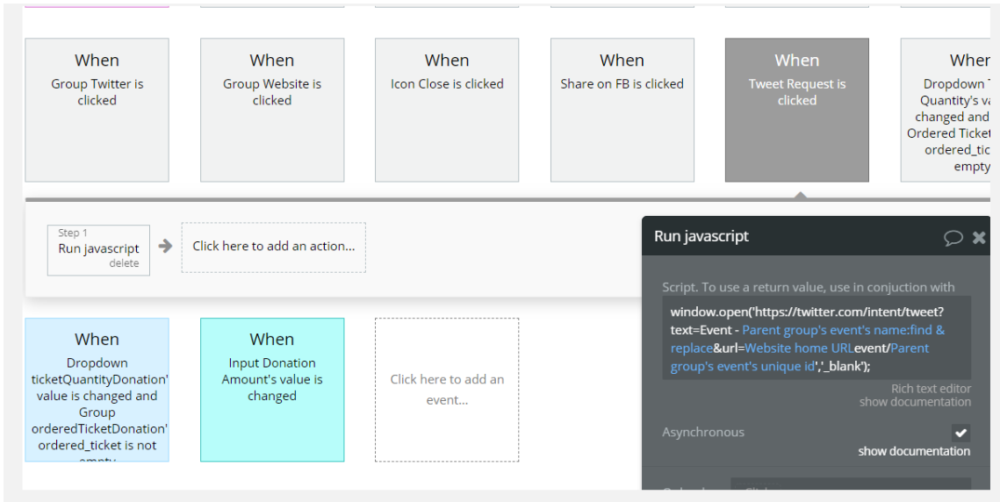
Task: Open show documentation under Rich text editor
Action: click(915, 402)
